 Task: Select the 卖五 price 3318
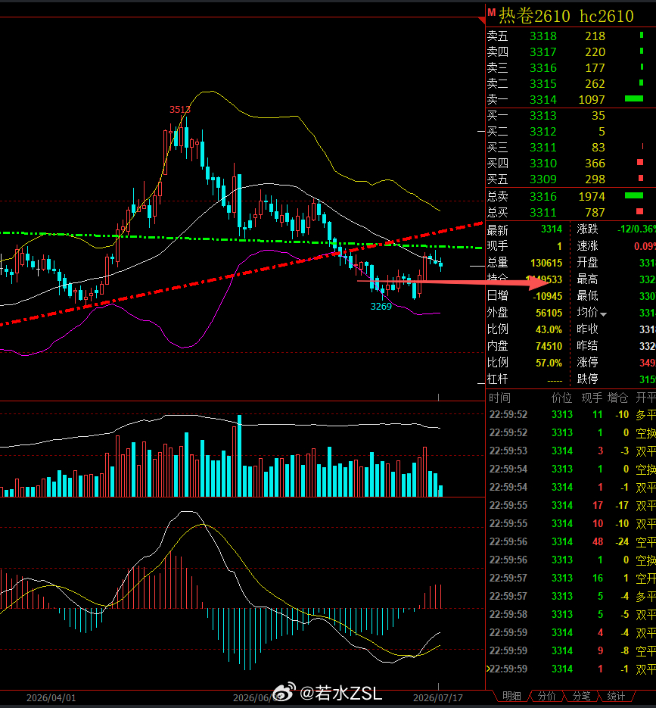point(543,36)
